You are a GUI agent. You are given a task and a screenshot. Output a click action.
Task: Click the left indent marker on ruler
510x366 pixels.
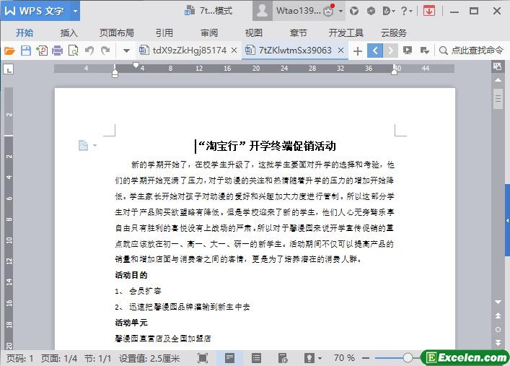click(x=115, y=74)
